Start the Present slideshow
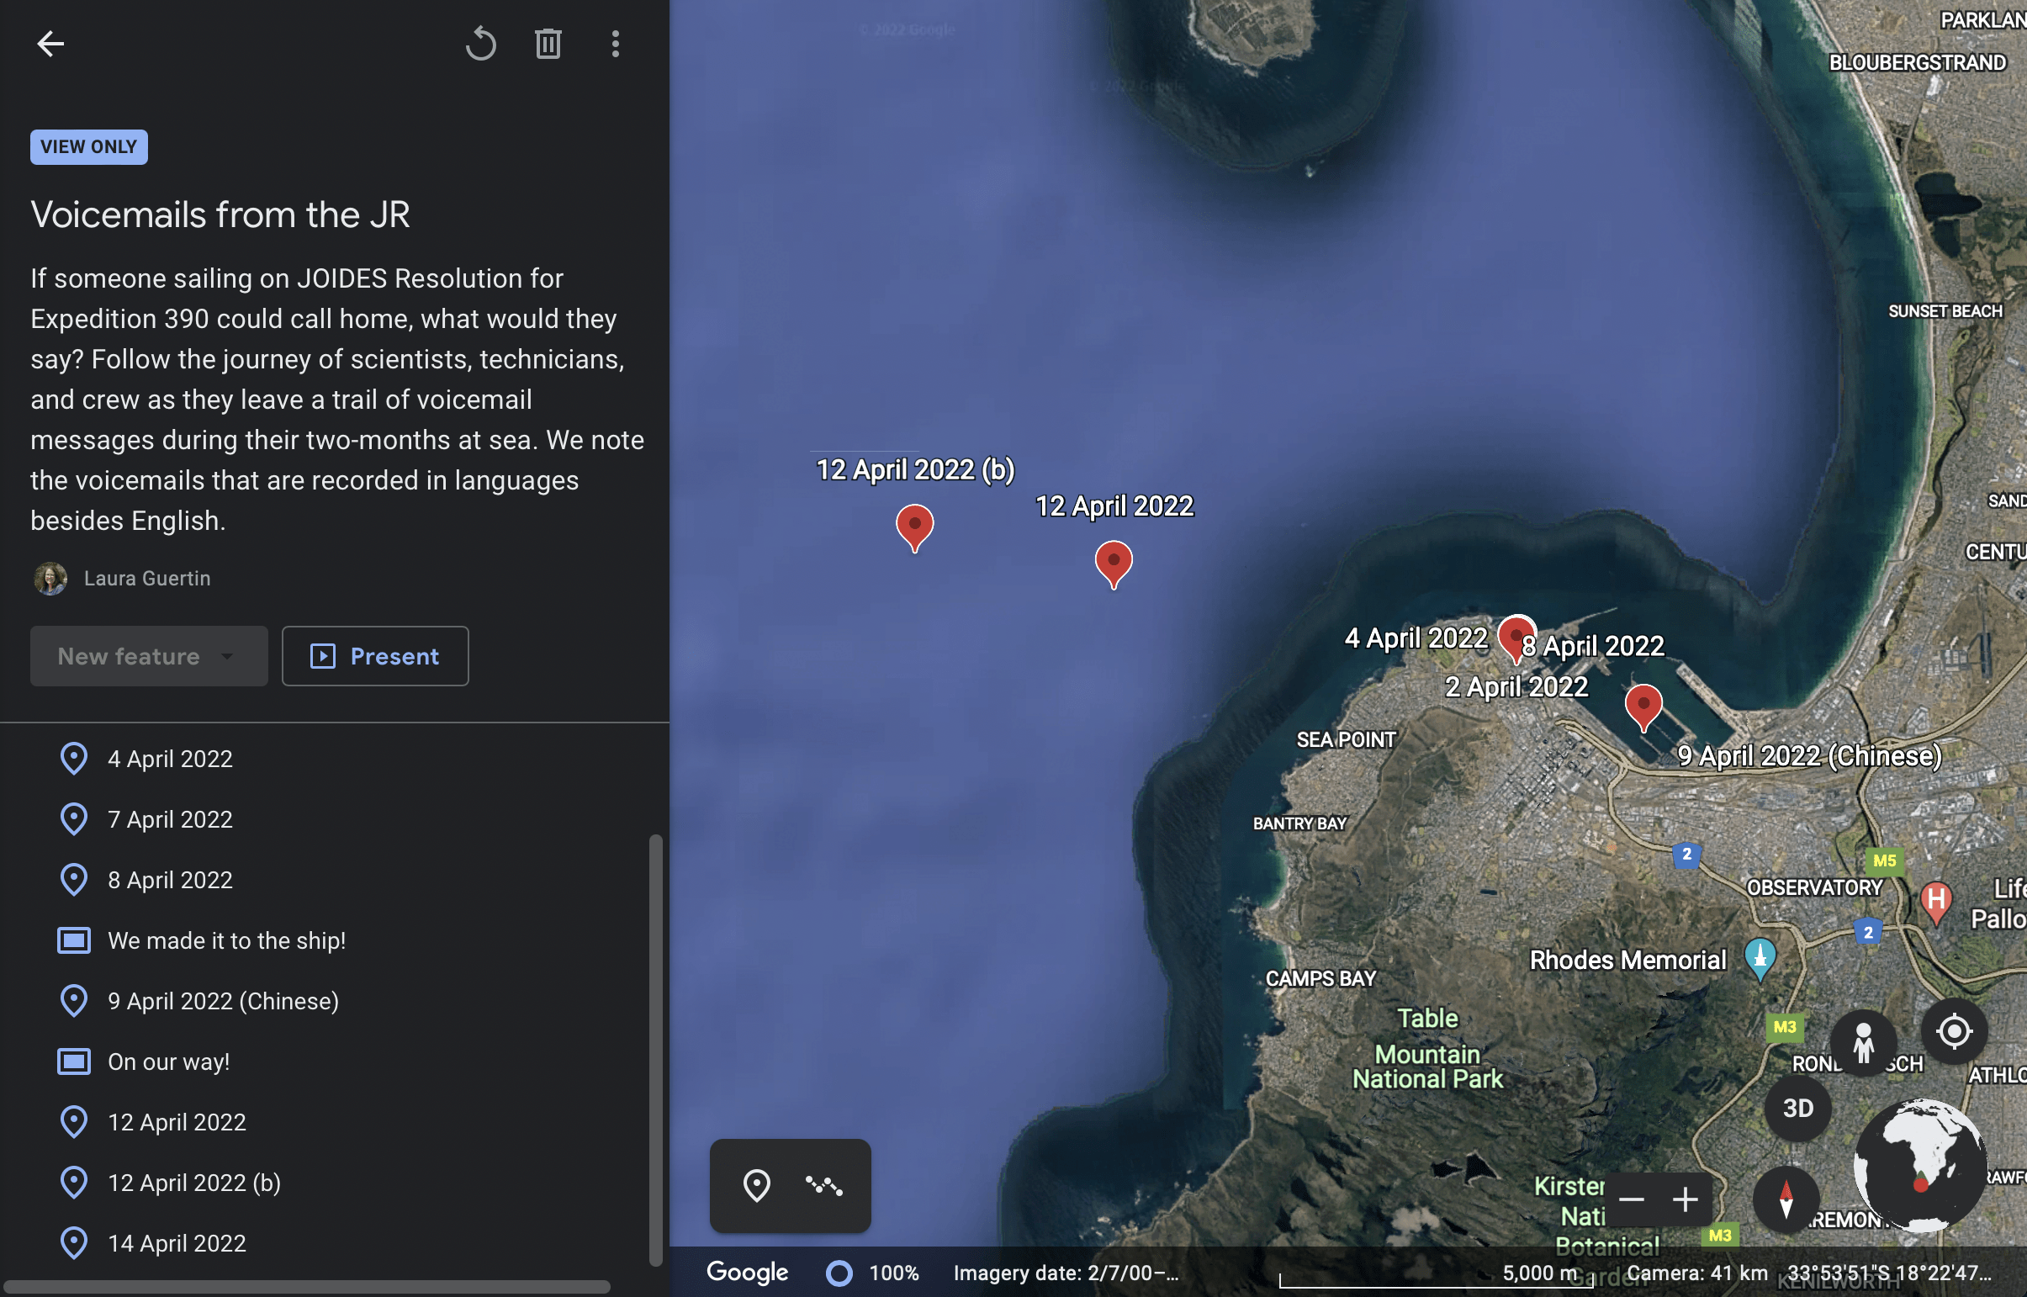Viewport: 2027px width, 1297px height. pos(376,656)
